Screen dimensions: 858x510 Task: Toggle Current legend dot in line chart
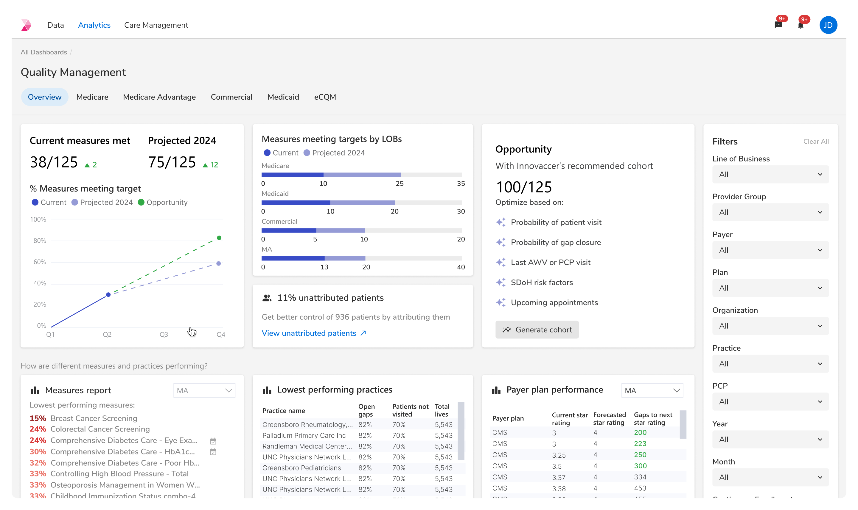[35, 203]
